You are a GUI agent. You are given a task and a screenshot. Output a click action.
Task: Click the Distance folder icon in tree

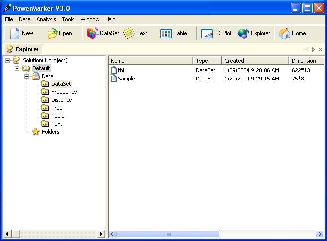point(45,100)
